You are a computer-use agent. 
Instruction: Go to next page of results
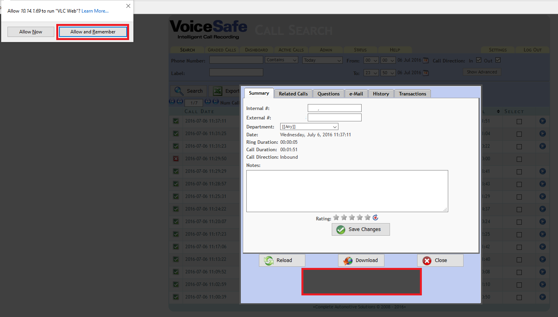pos(208,101)
